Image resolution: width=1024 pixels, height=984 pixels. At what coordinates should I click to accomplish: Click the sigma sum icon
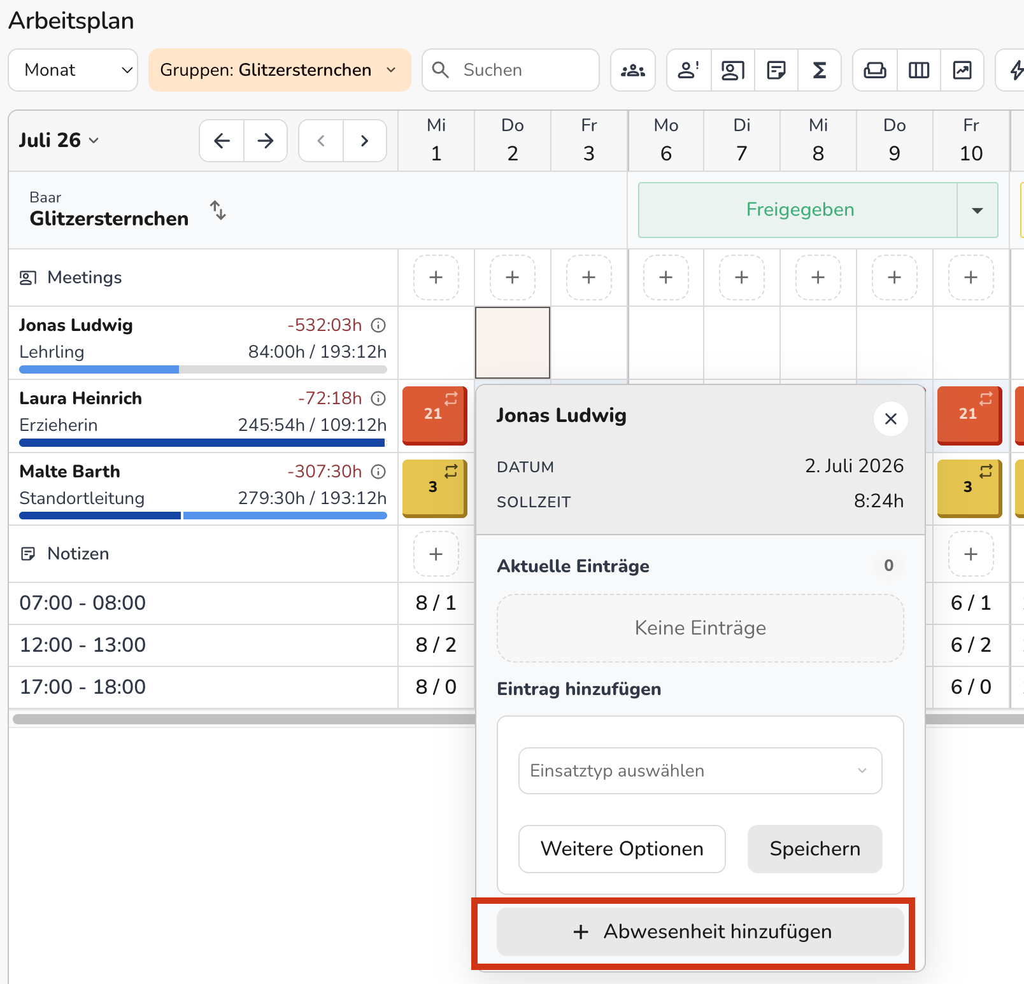point(820,70)
